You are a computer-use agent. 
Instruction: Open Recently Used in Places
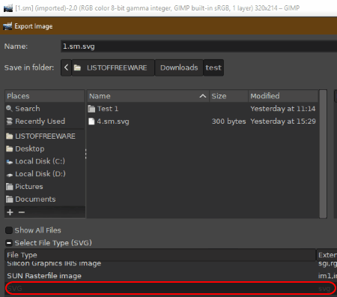[45, 121]
